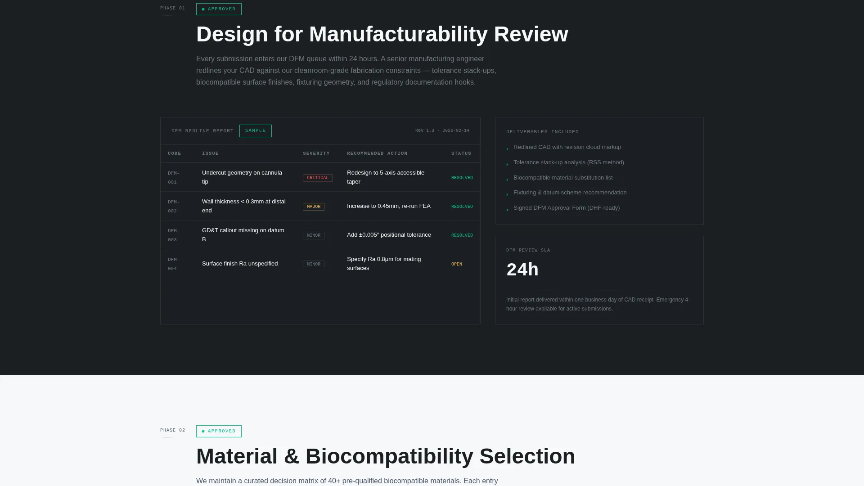Click RESOLVED status in DFM-003 row
The image size is (864, 486).
tap(462, 235)
